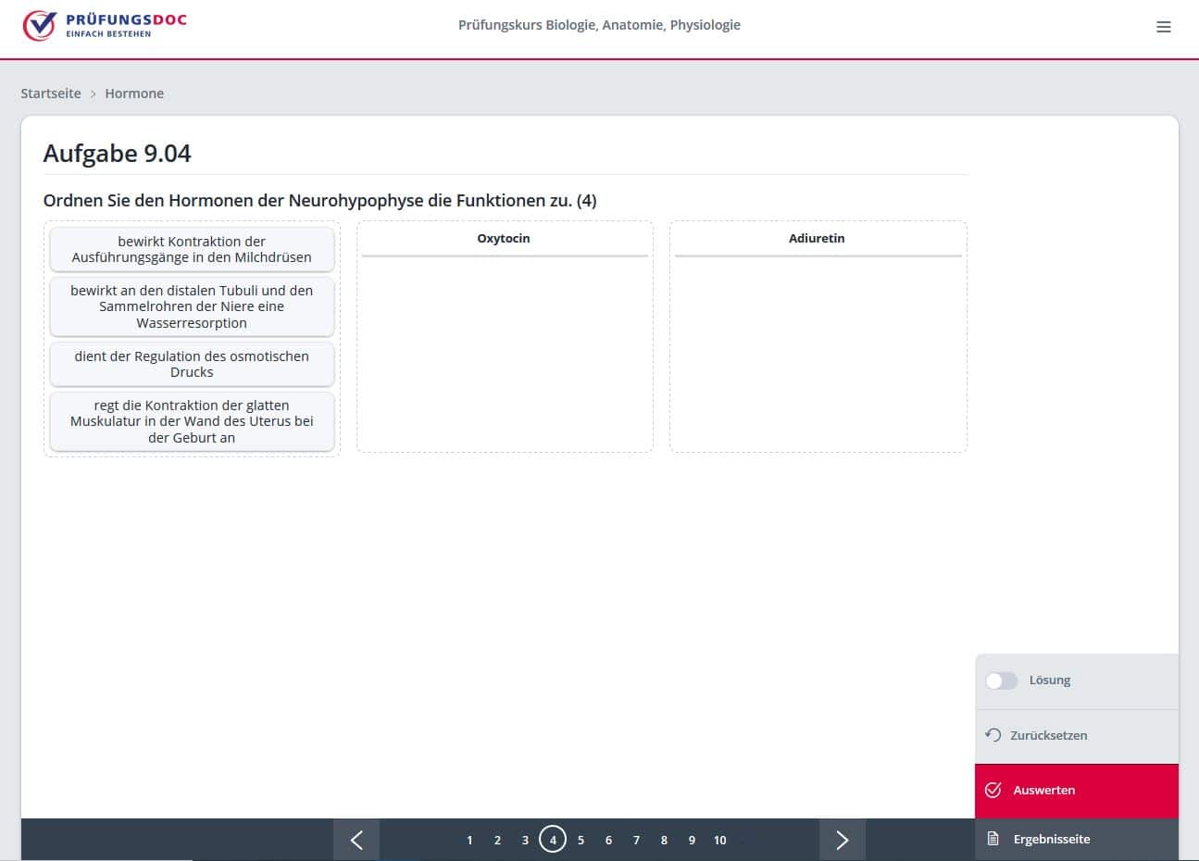Jump to question 1
Viewport: 1199px width, 861px height.
click(469, 841)
